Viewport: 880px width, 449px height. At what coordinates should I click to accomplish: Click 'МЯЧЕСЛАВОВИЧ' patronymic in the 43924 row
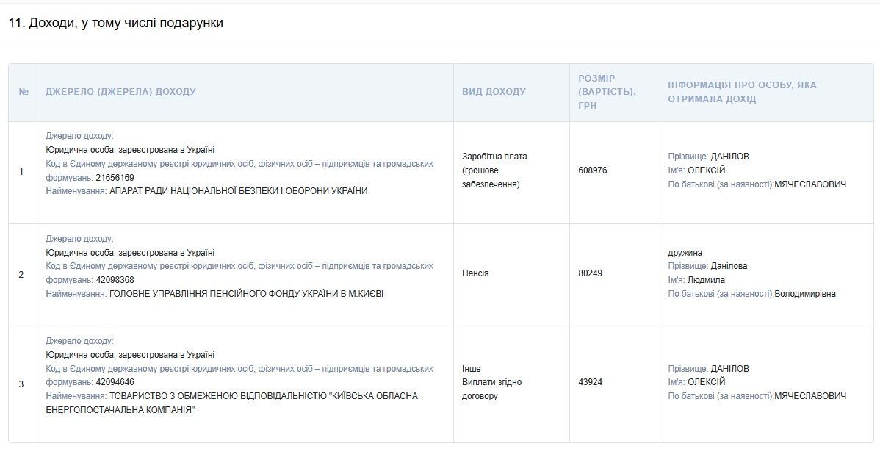tap(810, 396)
